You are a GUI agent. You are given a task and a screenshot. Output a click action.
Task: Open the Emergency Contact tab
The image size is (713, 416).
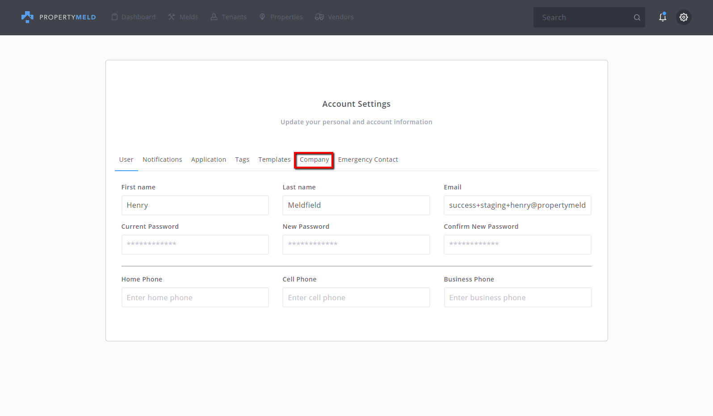click(368, 160)
